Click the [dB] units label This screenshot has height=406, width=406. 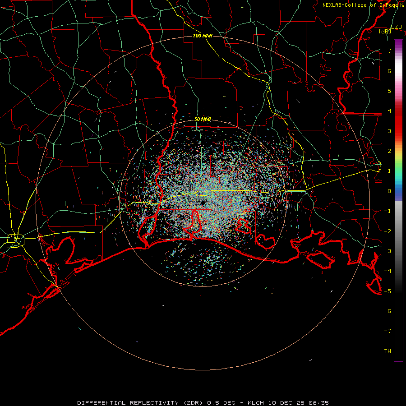coord(385,32)
